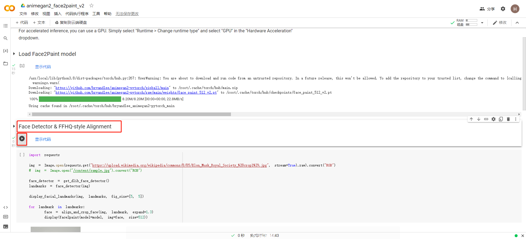Viewport: 526px width, 239px height.
Task: Open the Files folder icon in sidebar
Action: click(5, 64)
